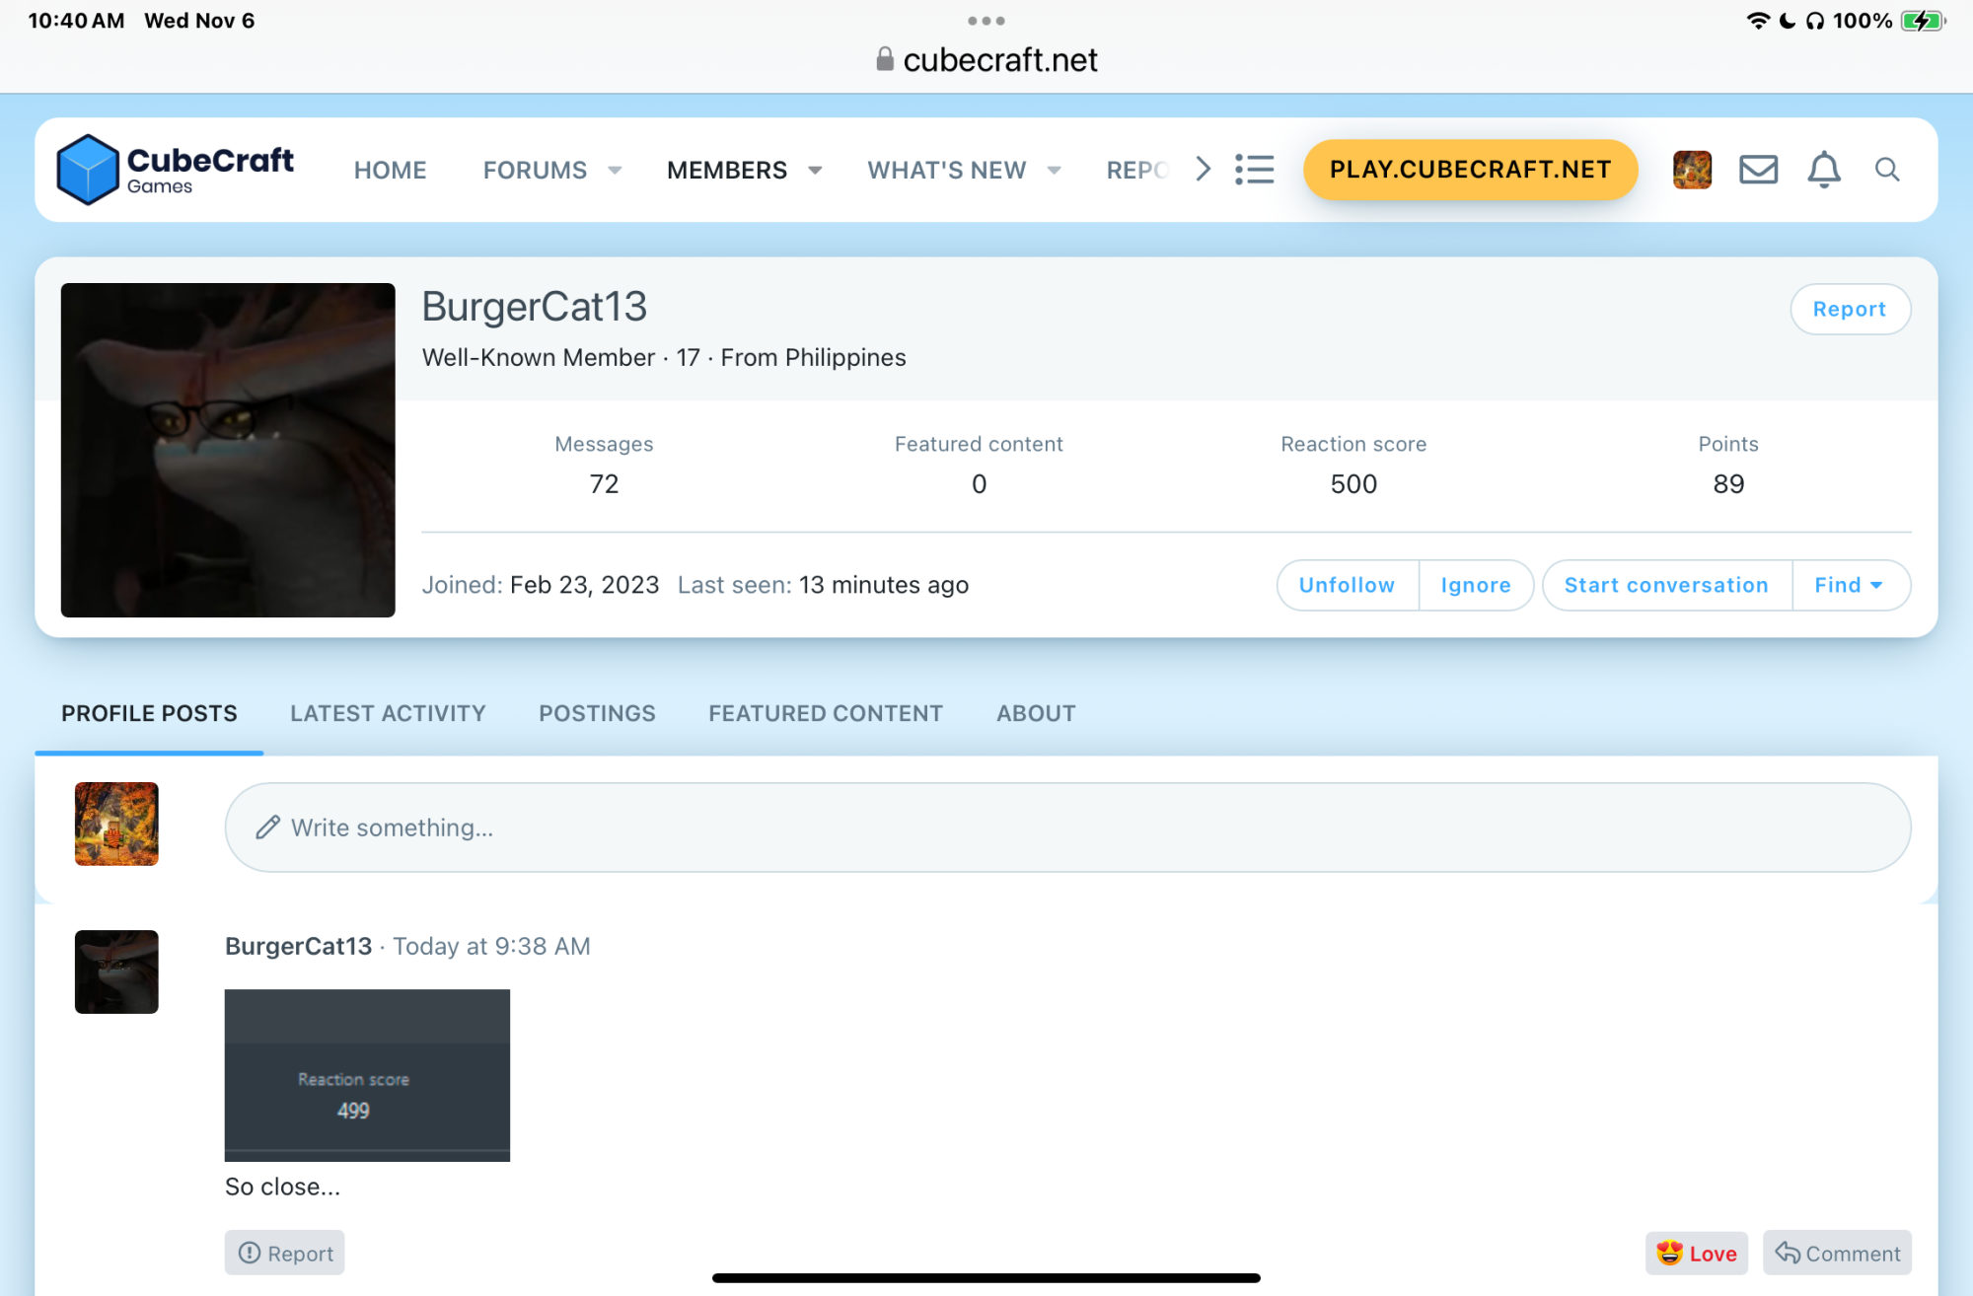Open the search magnifier icon

[1887, 170]
